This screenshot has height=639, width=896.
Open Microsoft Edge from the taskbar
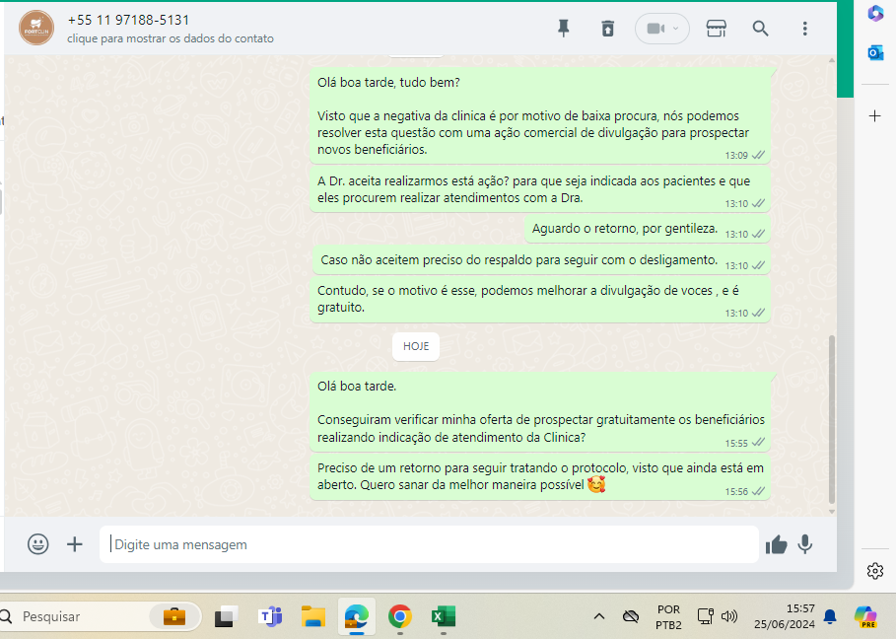(357, 616)
